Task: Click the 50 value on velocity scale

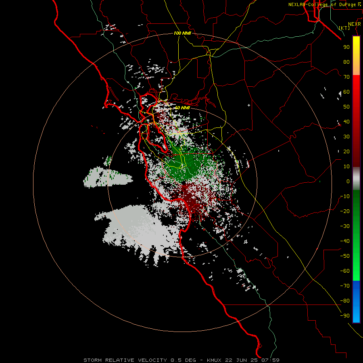Action: click(x=346, y=107)
